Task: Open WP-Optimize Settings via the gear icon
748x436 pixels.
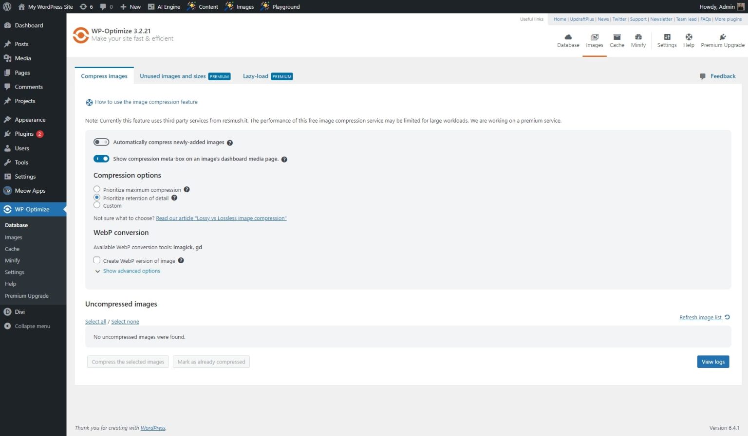Action: [x=667, y=40]
